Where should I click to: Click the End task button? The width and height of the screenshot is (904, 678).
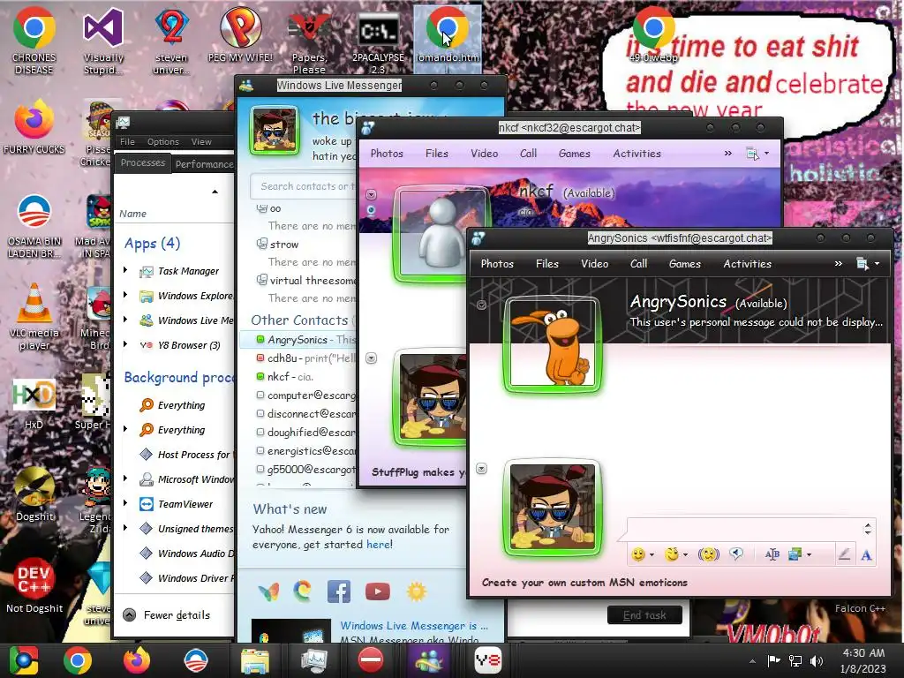click(644, 615)
